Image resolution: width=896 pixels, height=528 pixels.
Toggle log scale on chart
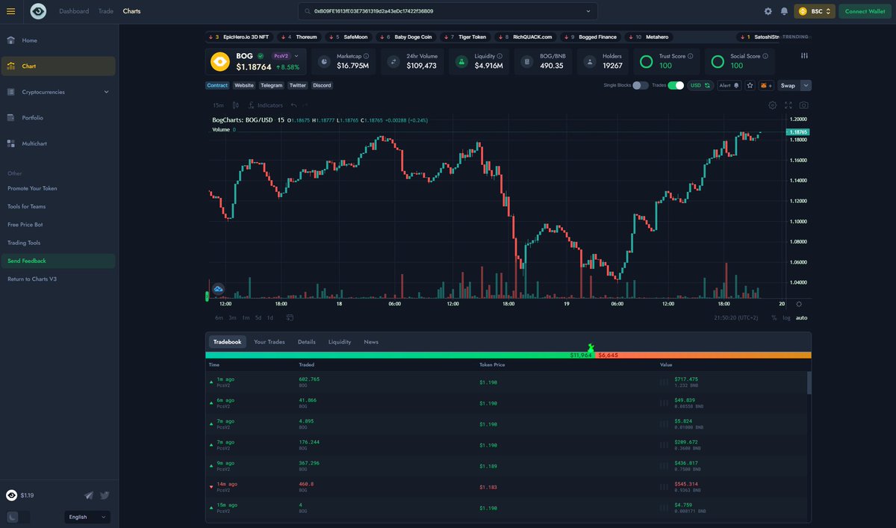coord(786,318)
